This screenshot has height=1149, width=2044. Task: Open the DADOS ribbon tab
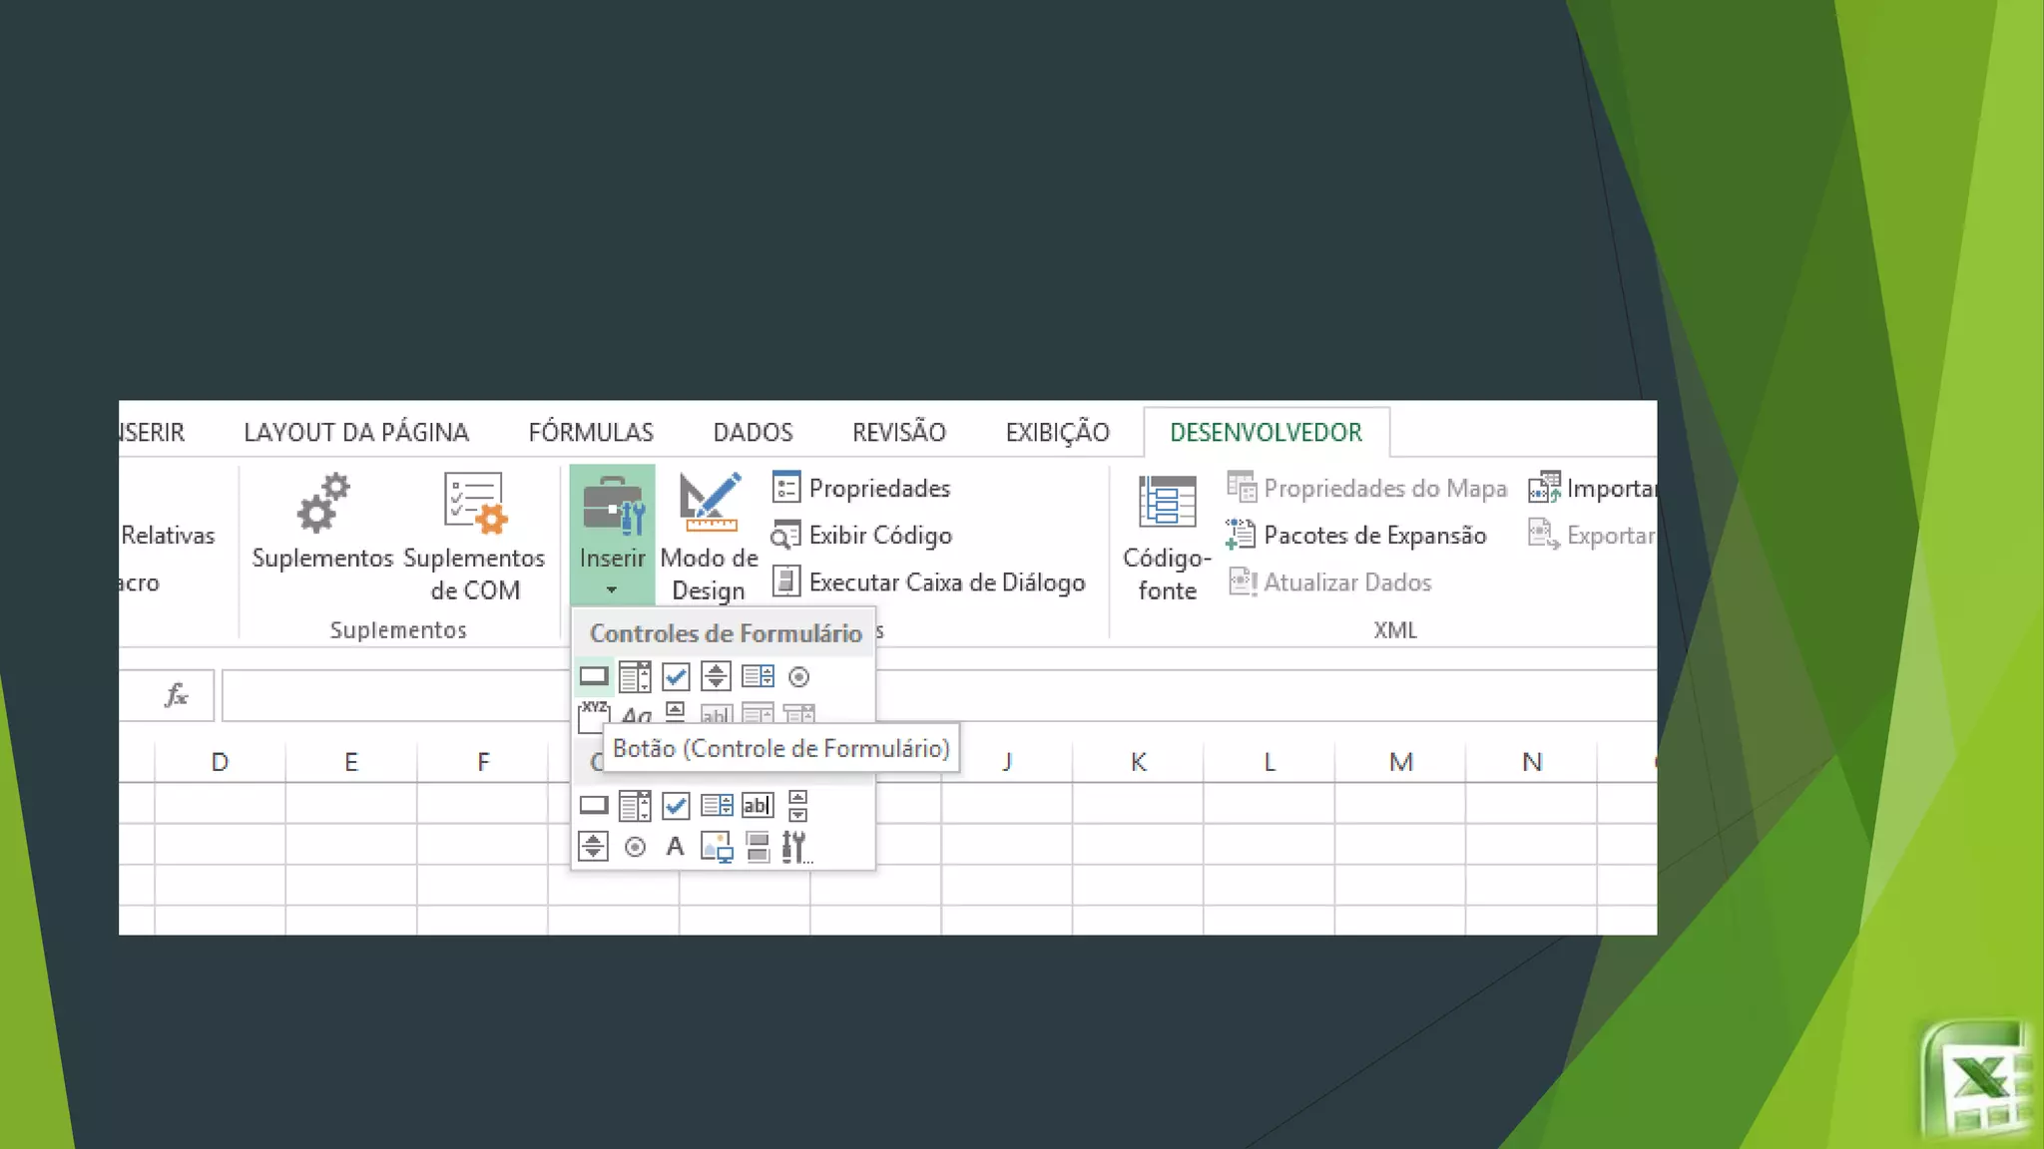(753, 432)
